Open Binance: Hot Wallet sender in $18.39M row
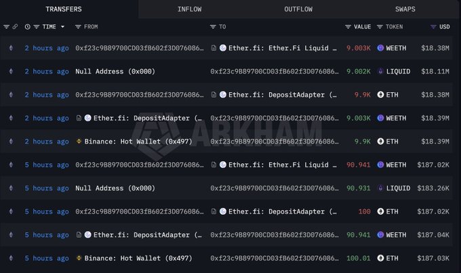The width and height of the screenshot is (461, 273). pos(138,142)
